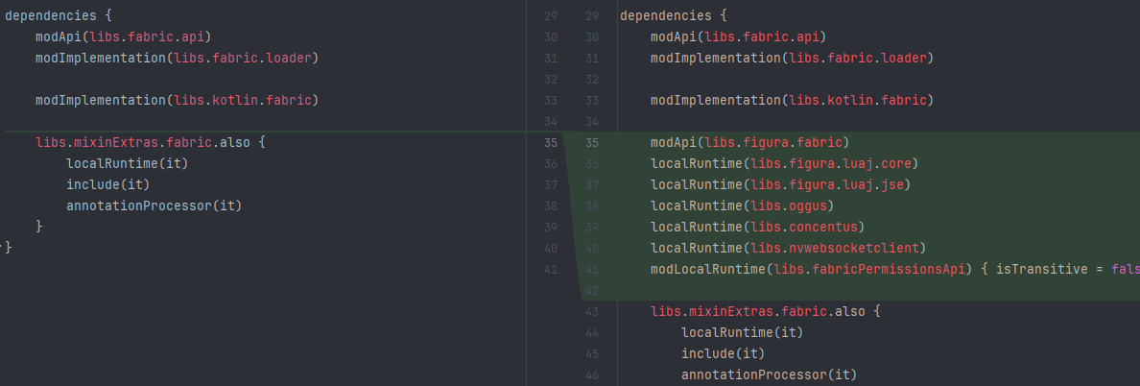Click the closing brace at the left pane's end
1140x386 pixels.
pyautogui.click(x=9, y=248)
